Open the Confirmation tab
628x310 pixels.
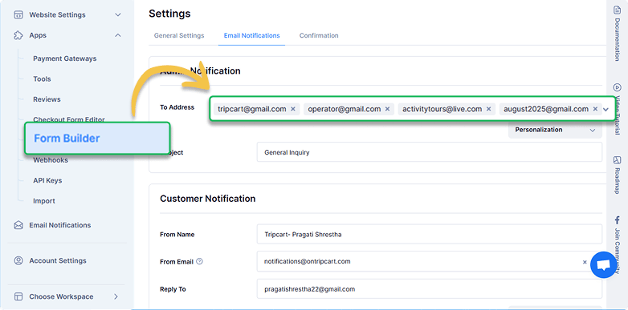coord(319,35)
